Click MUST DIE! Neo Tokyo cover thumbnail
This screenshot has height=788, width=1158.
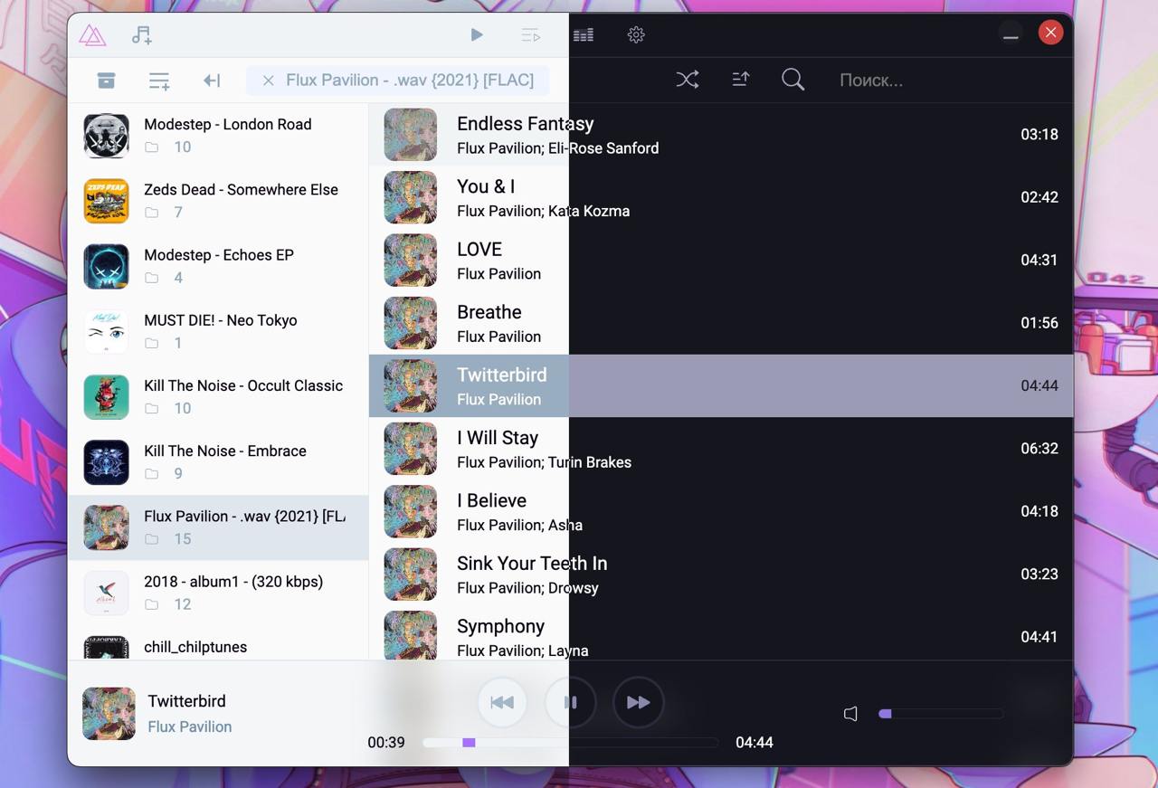pyautogui.click(x=106, y=331)
